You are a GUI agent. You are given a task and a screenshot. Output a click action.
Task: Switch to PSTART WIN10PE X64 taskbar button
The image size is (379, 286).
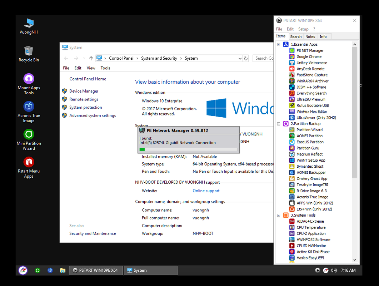[96, 271]
